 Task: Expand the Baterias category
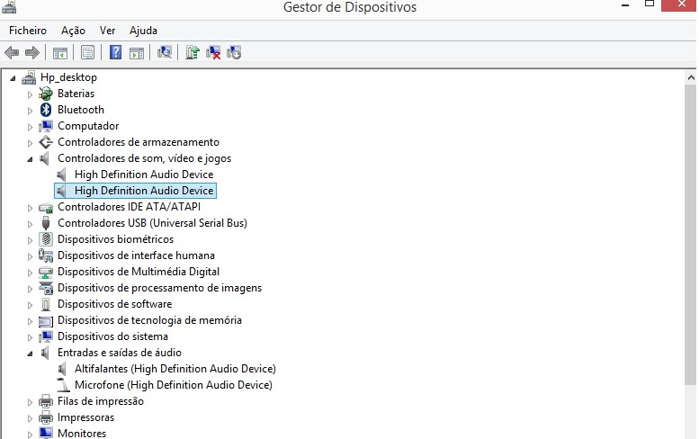click(x=30, y=94)
